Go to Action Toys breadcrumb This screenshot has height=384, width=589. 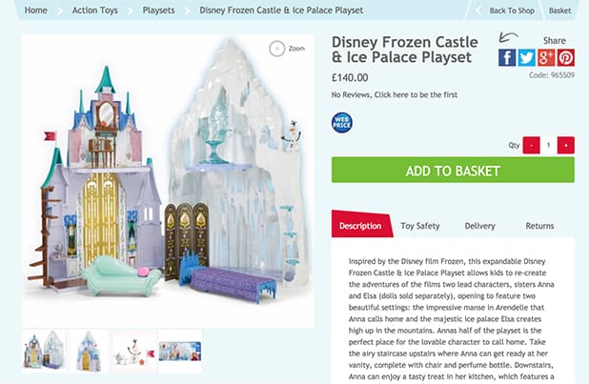point(95,10)
